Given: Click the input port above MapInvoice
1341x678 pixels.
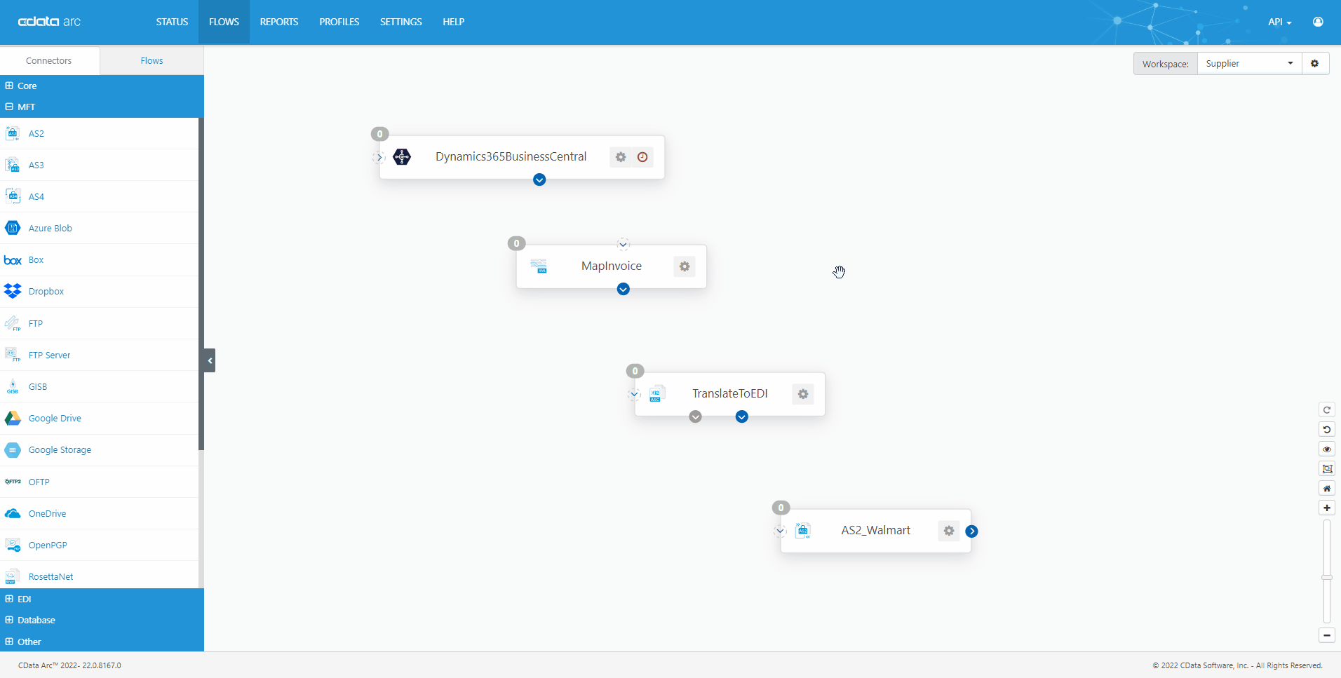Looking at the screenshot, I should click(x=623, y=245).
